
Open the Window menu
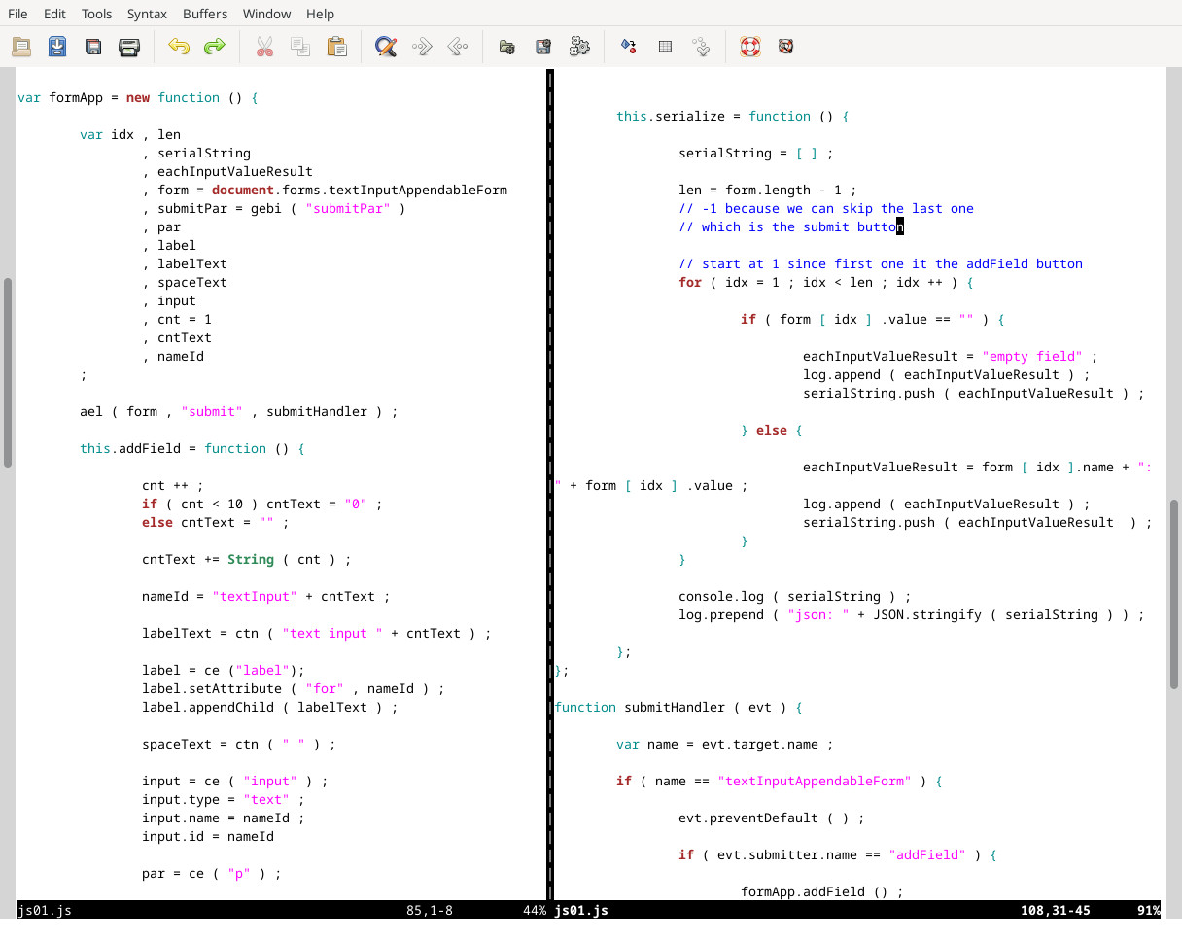point(266,14)
